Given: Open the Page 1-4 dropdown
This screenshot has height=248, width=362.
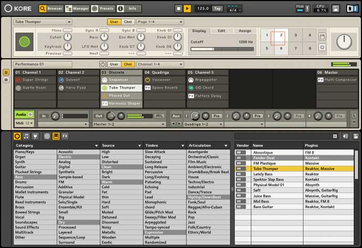Looking at the screenshot, I should (x=160, y=21).
